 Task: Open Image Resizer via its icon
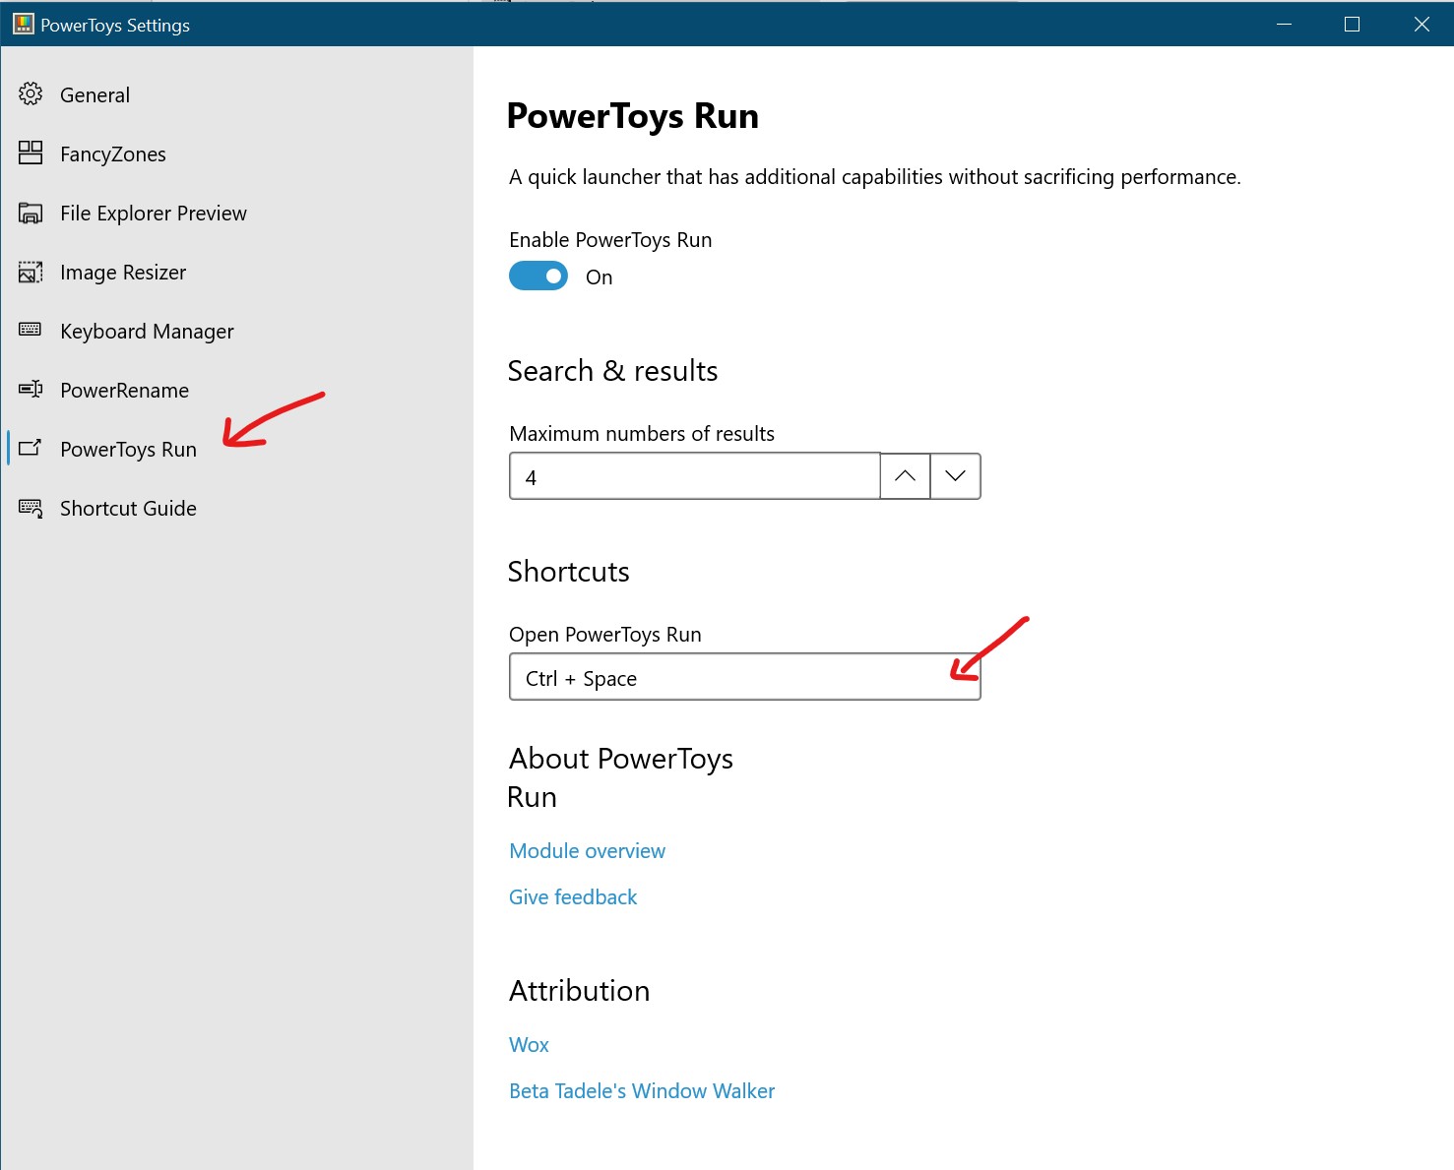coord(31,272)
